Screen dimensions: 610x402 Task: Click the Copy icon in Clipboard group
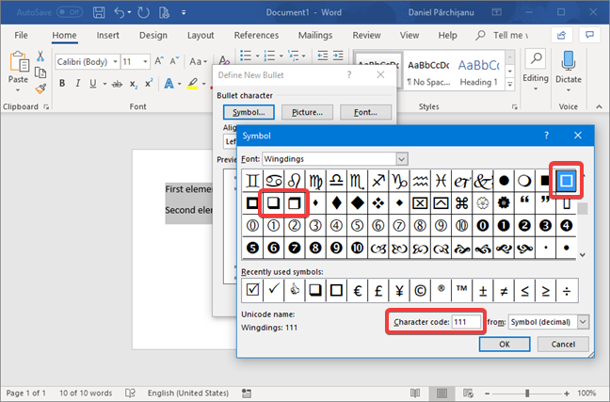(x=40, y=72)
